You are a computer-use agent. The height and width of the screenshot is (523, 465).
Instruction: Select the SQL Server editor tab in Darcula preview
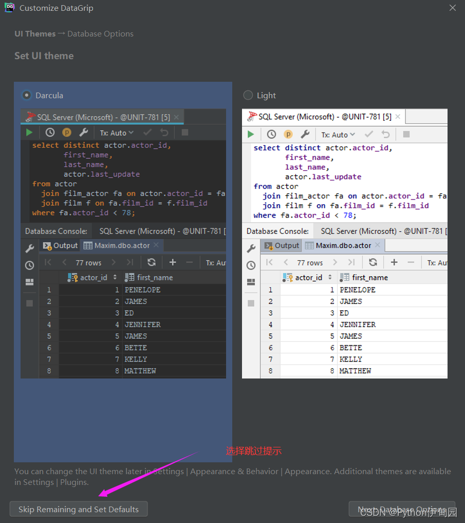103,117
